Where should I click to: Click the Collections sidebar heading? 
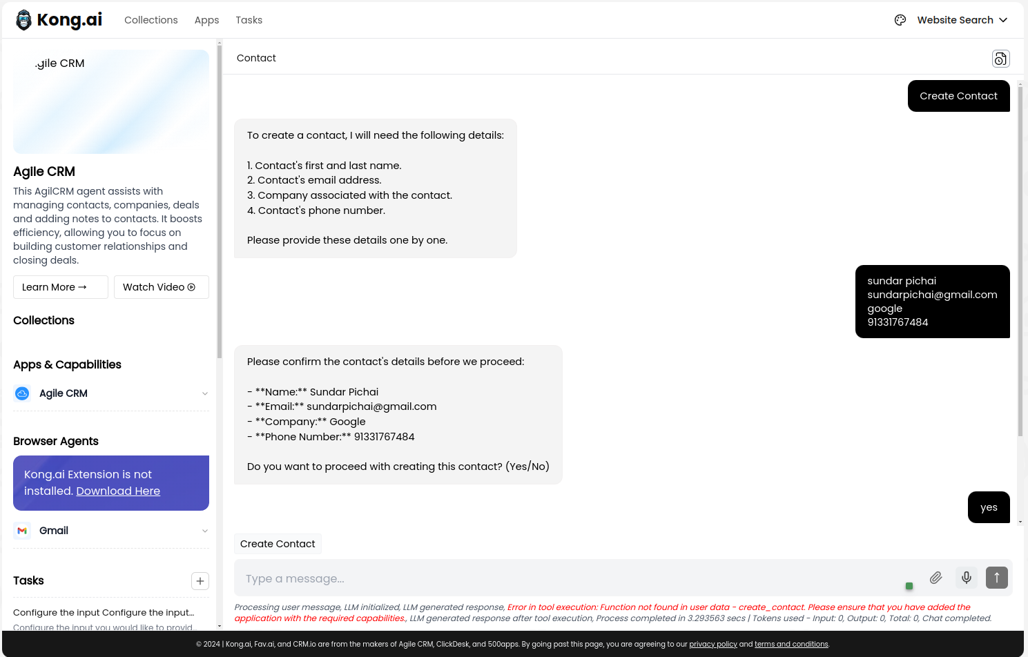click(43, 320)
